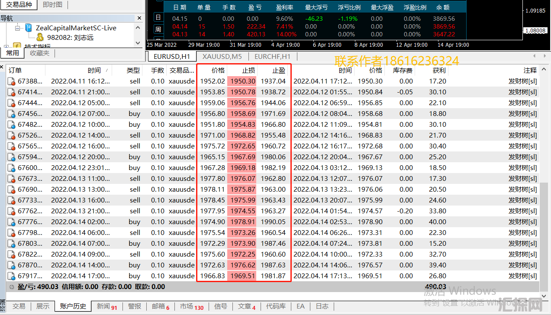Click the 日 (daily) period button on chart

pyautogui.click(x=158, y=18)
